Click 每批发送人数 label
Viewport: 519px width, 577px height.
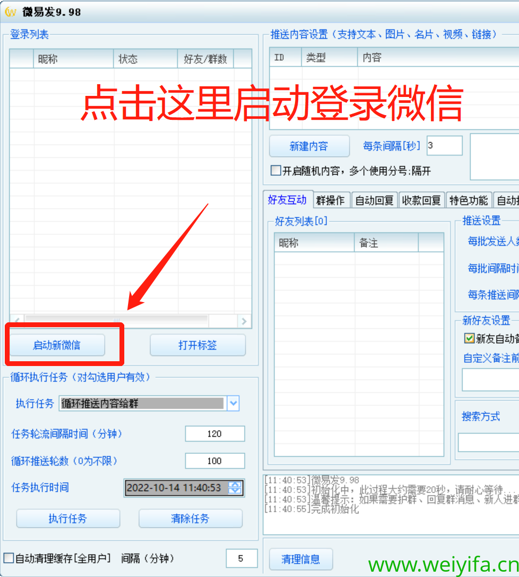pyautogui.click(x=493, y=241)
